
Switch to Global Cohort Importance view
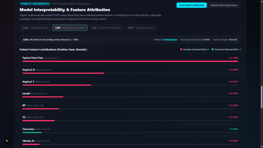pos(224,5)
